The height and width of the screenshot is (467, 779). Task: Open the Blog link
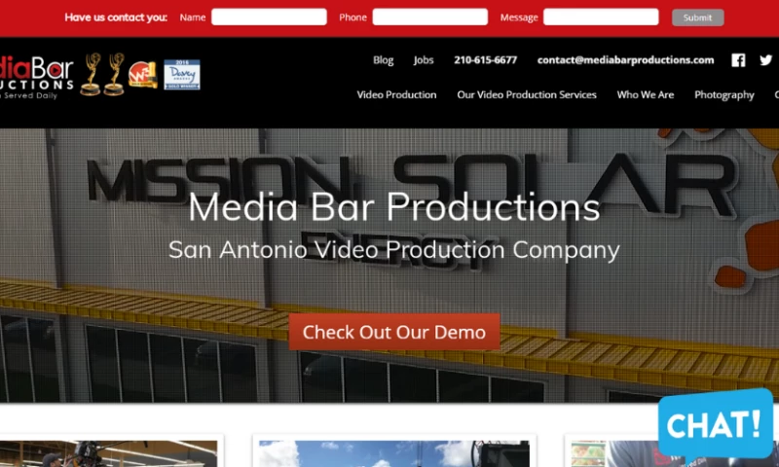click(384, 60)
